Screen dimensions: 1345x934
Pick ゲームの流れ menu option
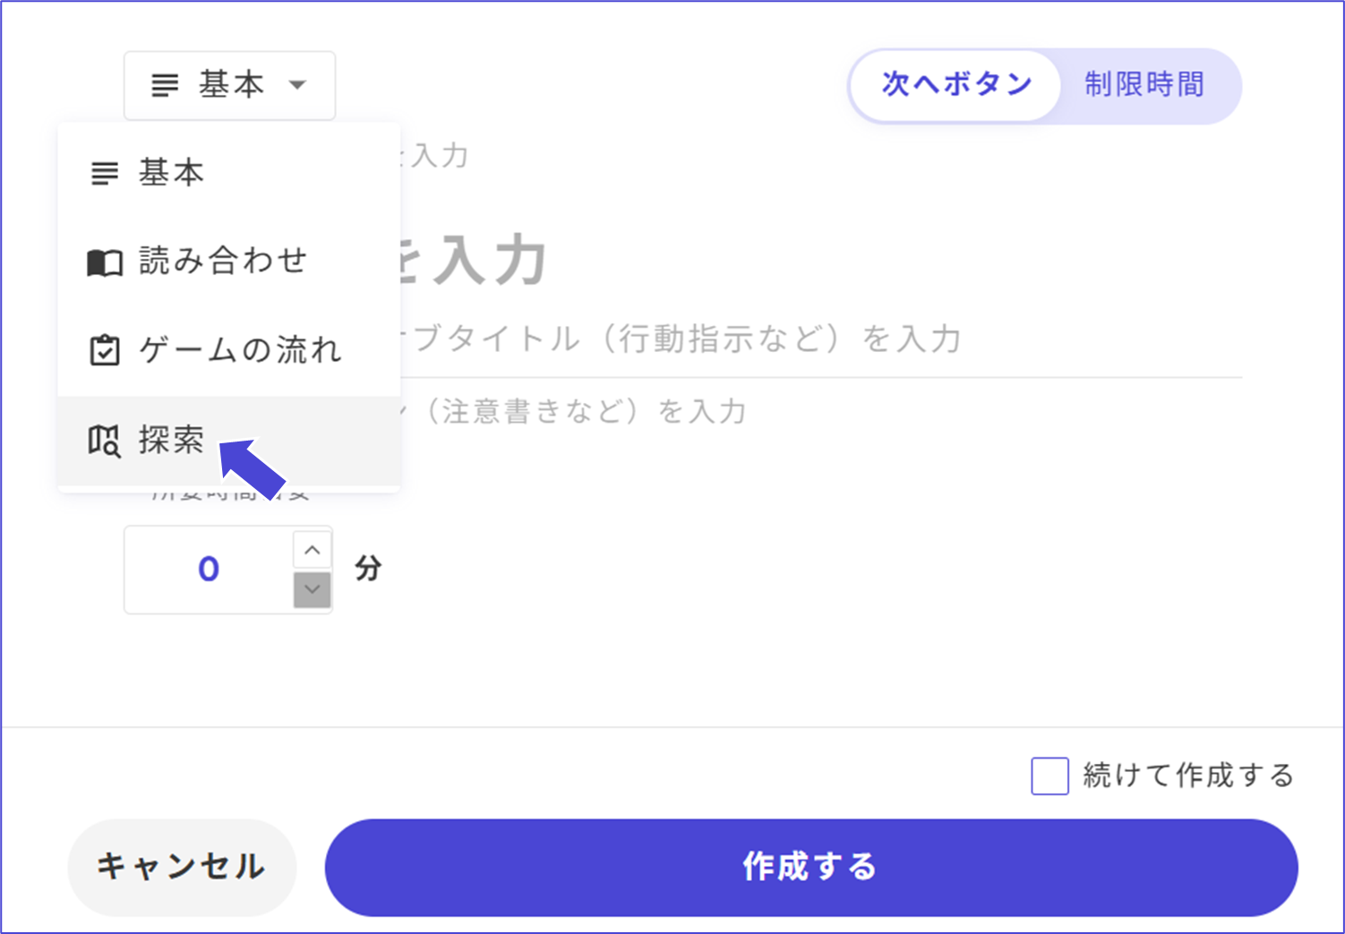[240, 350]
